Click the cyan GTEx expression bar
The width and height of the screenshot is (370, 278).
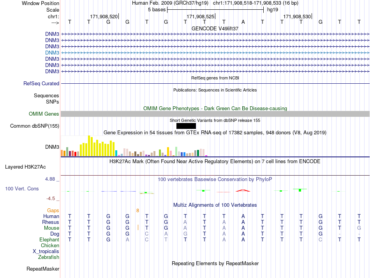click(x=116, y=153)
